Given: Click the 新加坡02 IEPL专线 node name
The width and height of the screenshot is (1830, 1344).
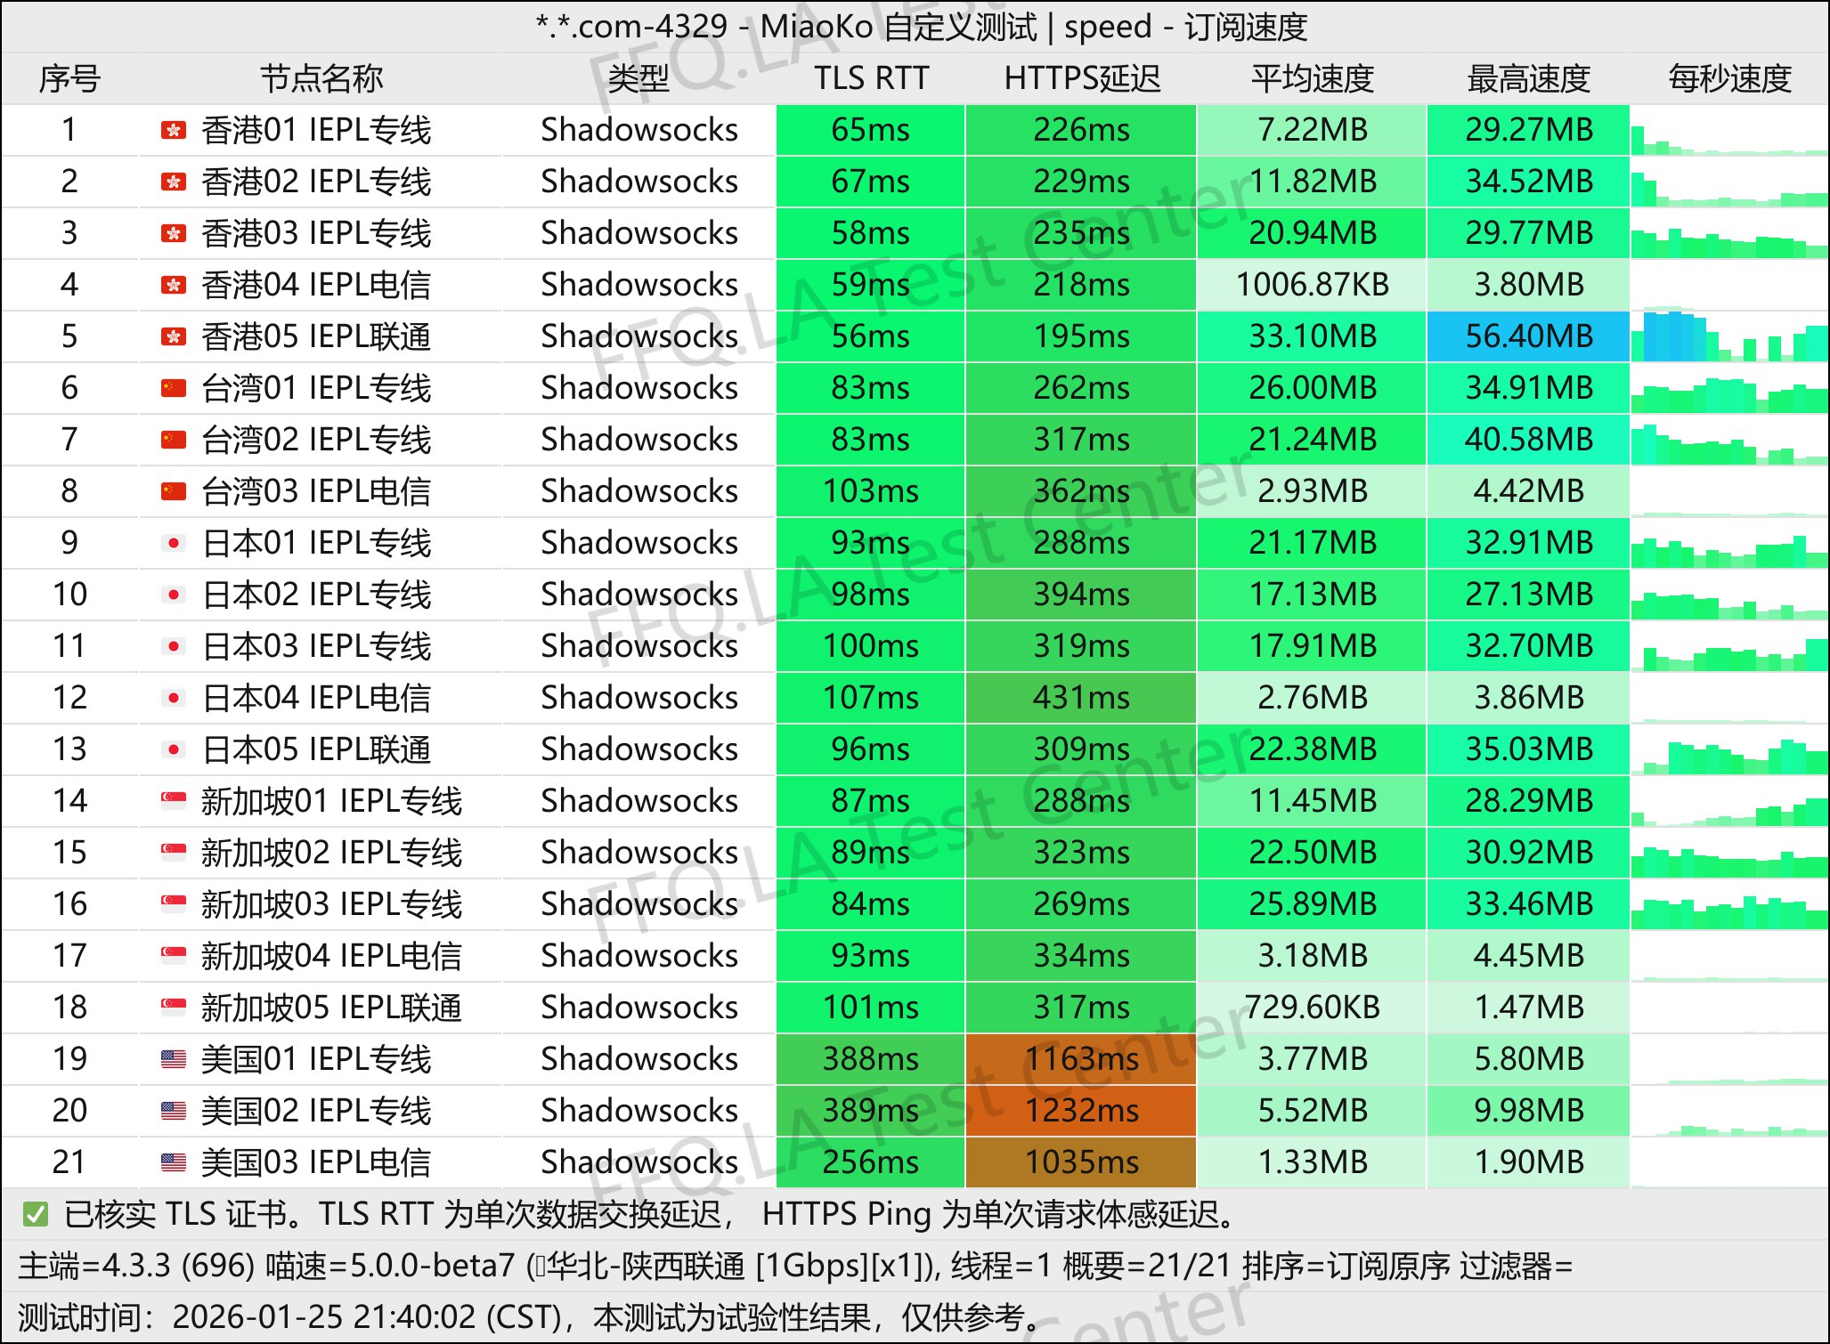Looking at the screenshot, I should tap(331, 853).
